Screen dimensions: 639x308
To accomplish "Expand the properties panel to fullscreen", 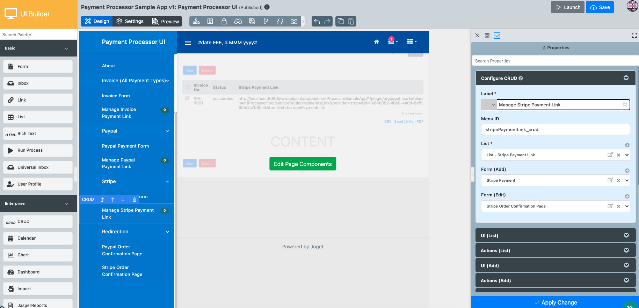I will [x=634, y=35].
